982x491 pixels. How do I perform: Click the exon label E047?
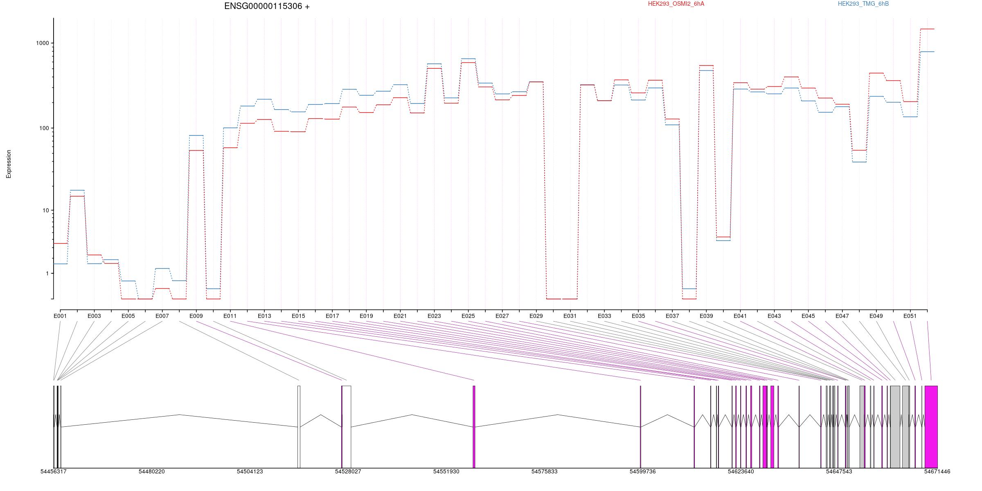(x=842, y=316)
